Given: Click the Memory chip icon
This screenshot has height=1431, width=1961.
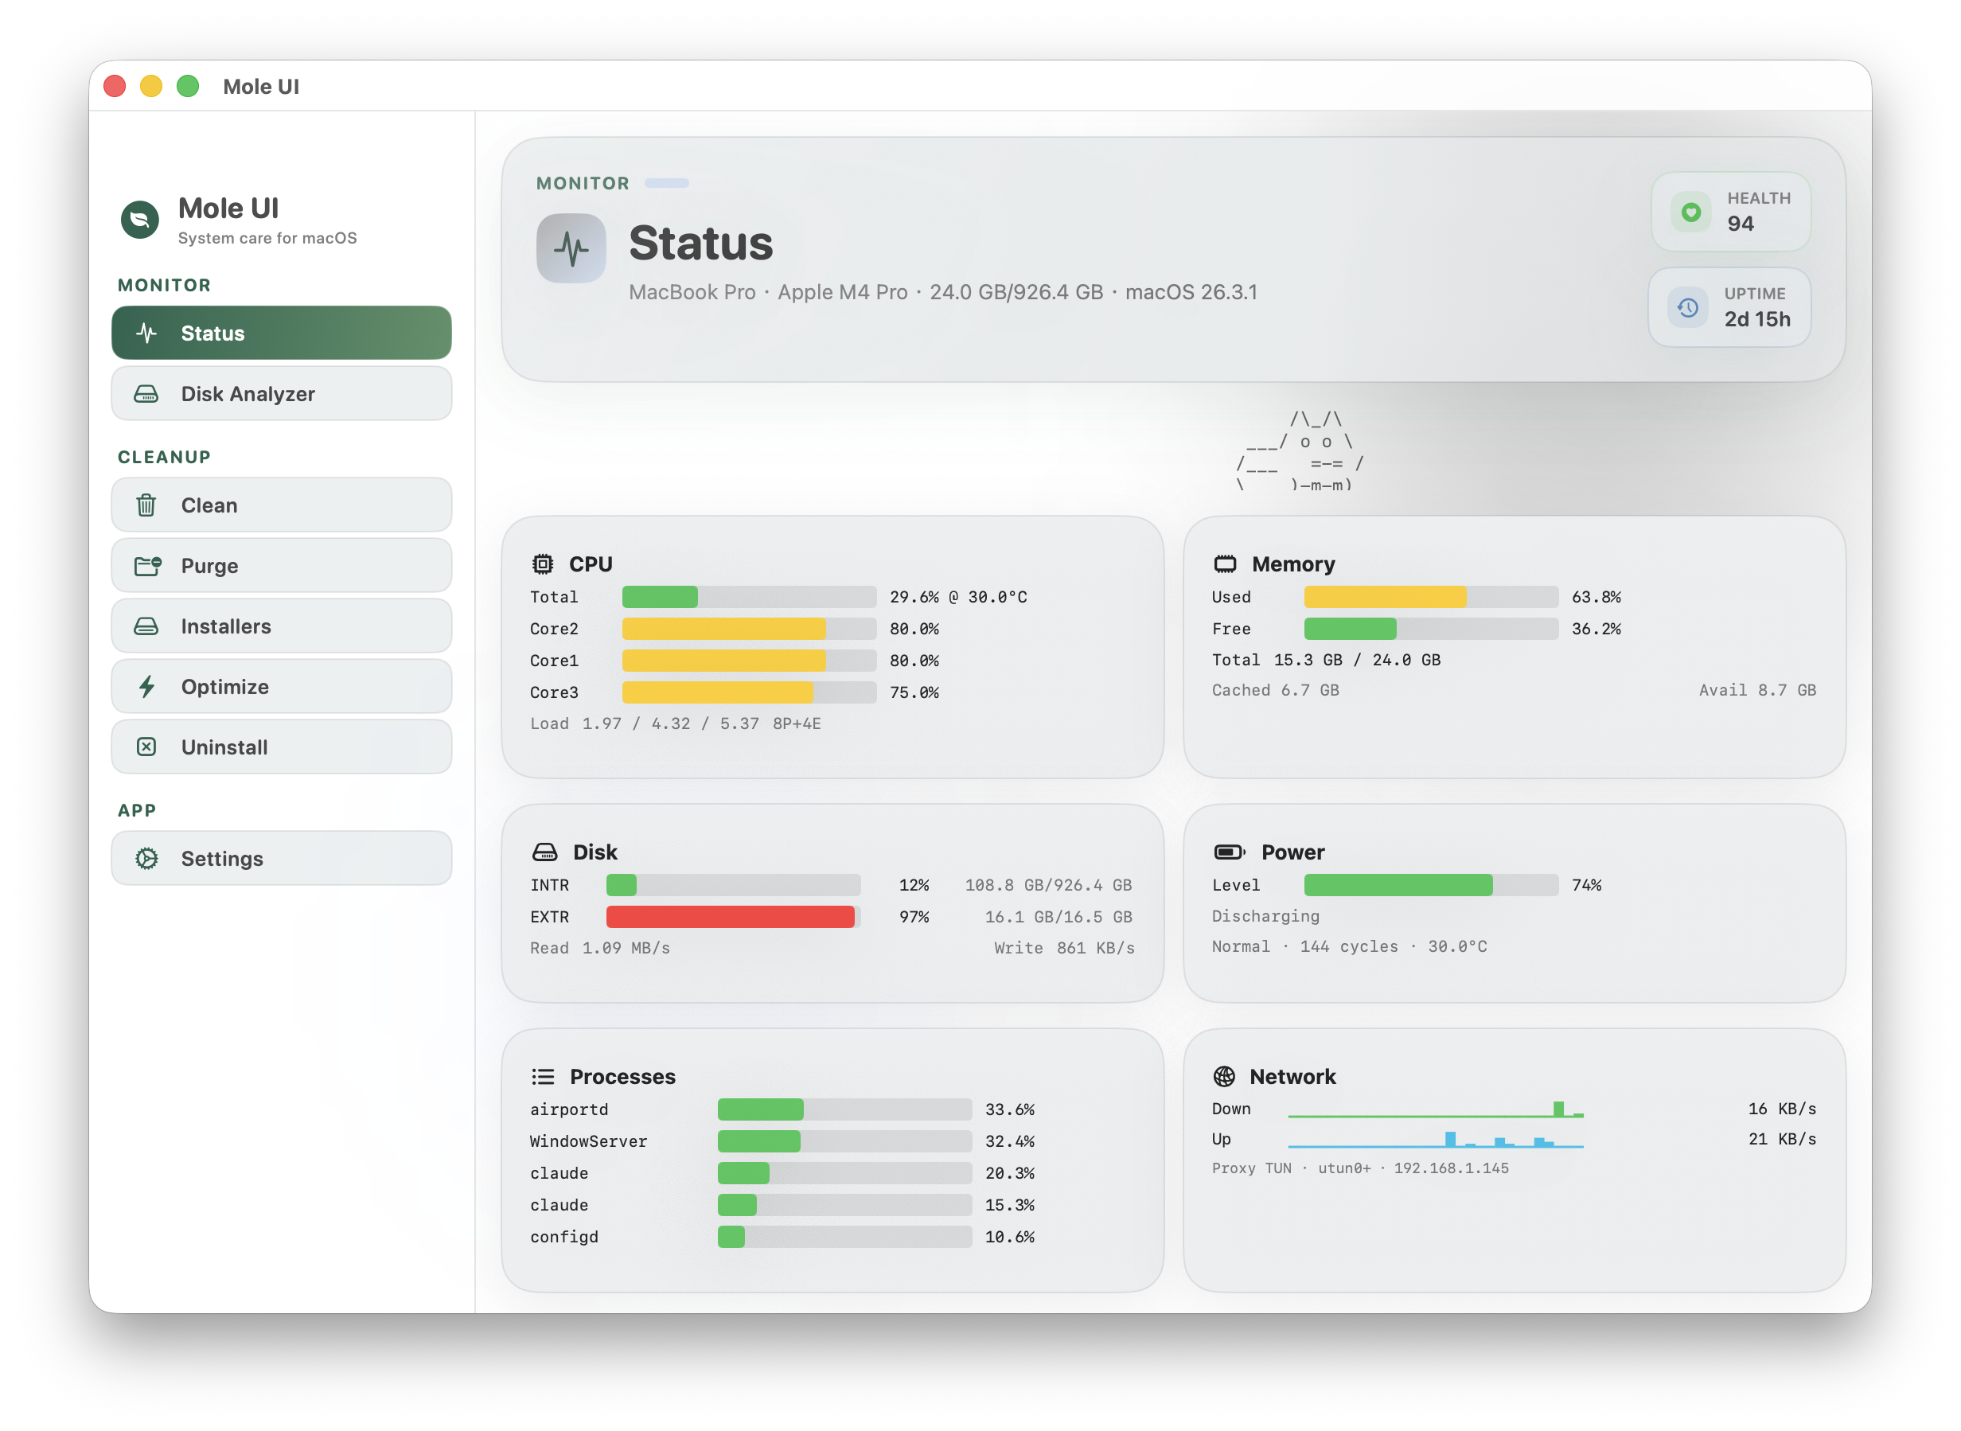Looking at the screenshot, I should point(1225,564).
